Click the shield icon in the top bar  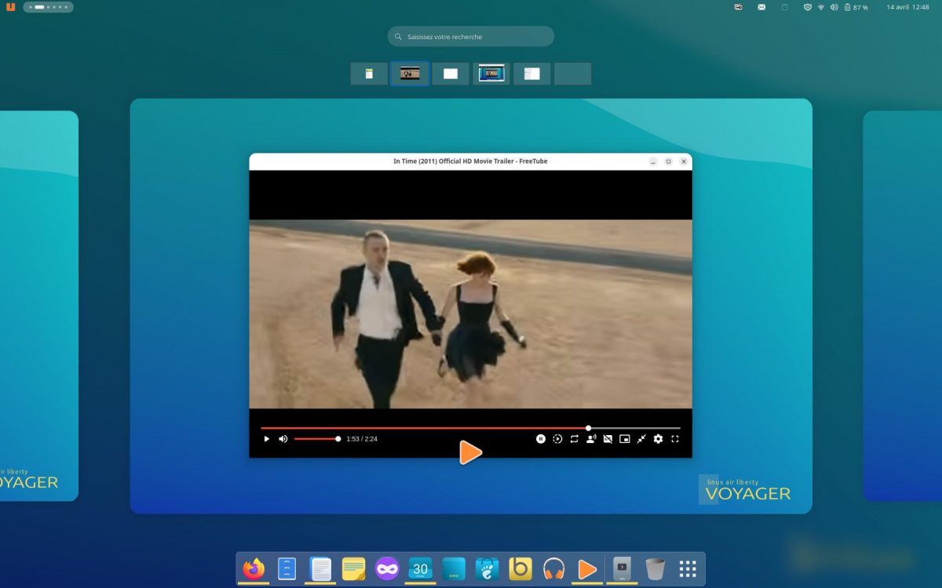[808, 7]
